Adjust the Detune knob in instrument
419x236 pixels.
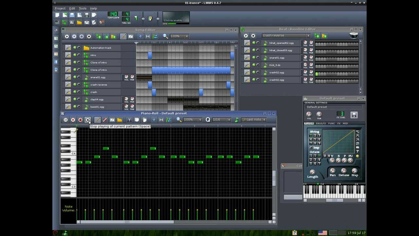click(344, 171)
